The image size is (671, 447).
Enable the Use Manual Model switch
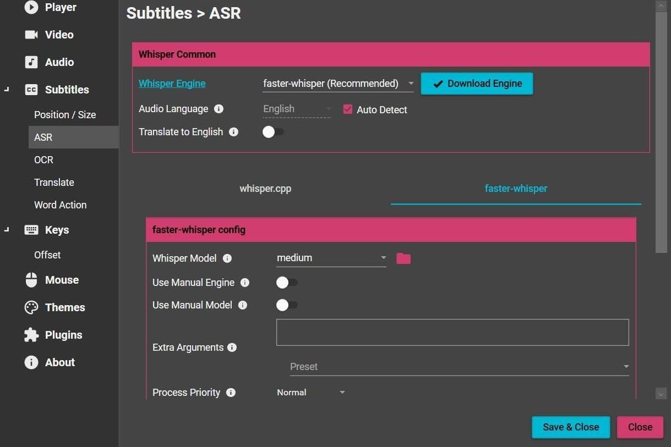coord(286,305)
